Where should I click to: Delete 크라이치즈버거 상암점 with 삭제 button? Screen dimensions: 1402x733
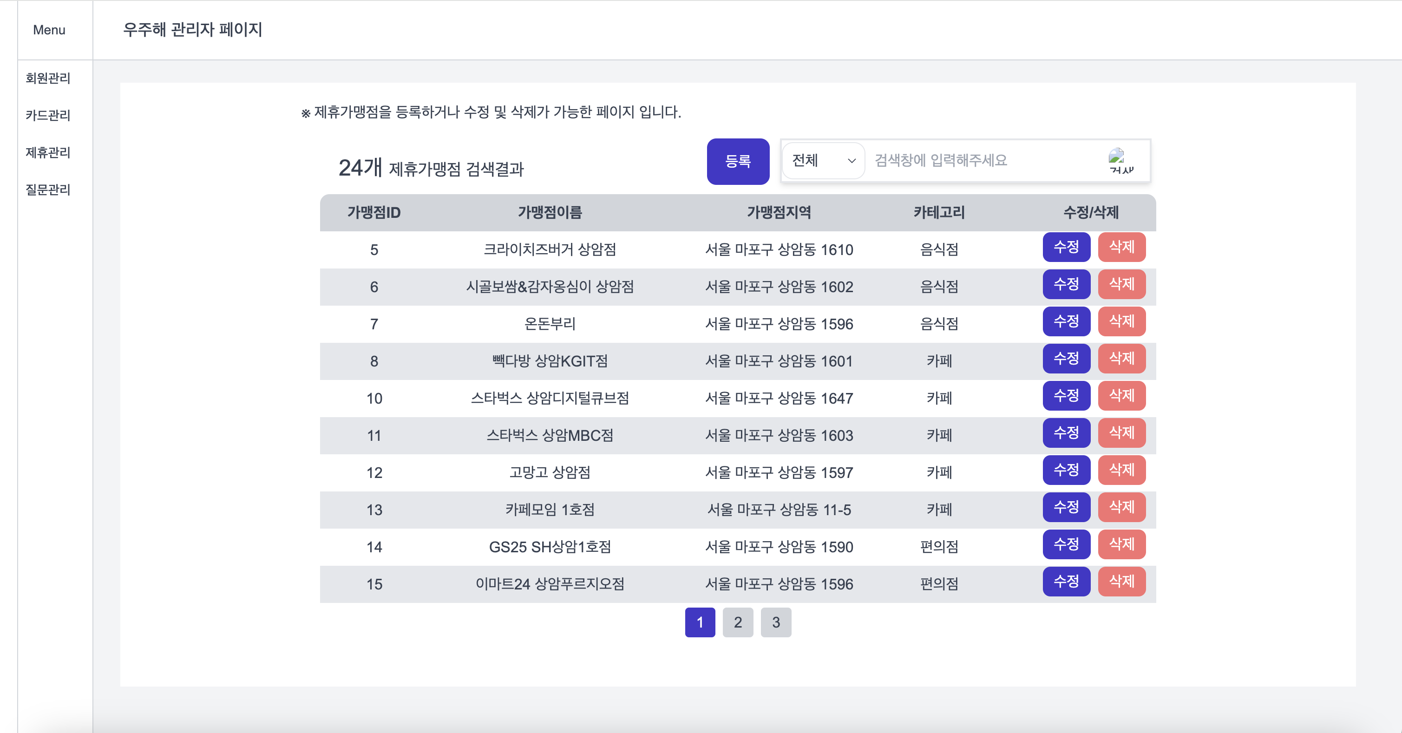[1121, 247]
